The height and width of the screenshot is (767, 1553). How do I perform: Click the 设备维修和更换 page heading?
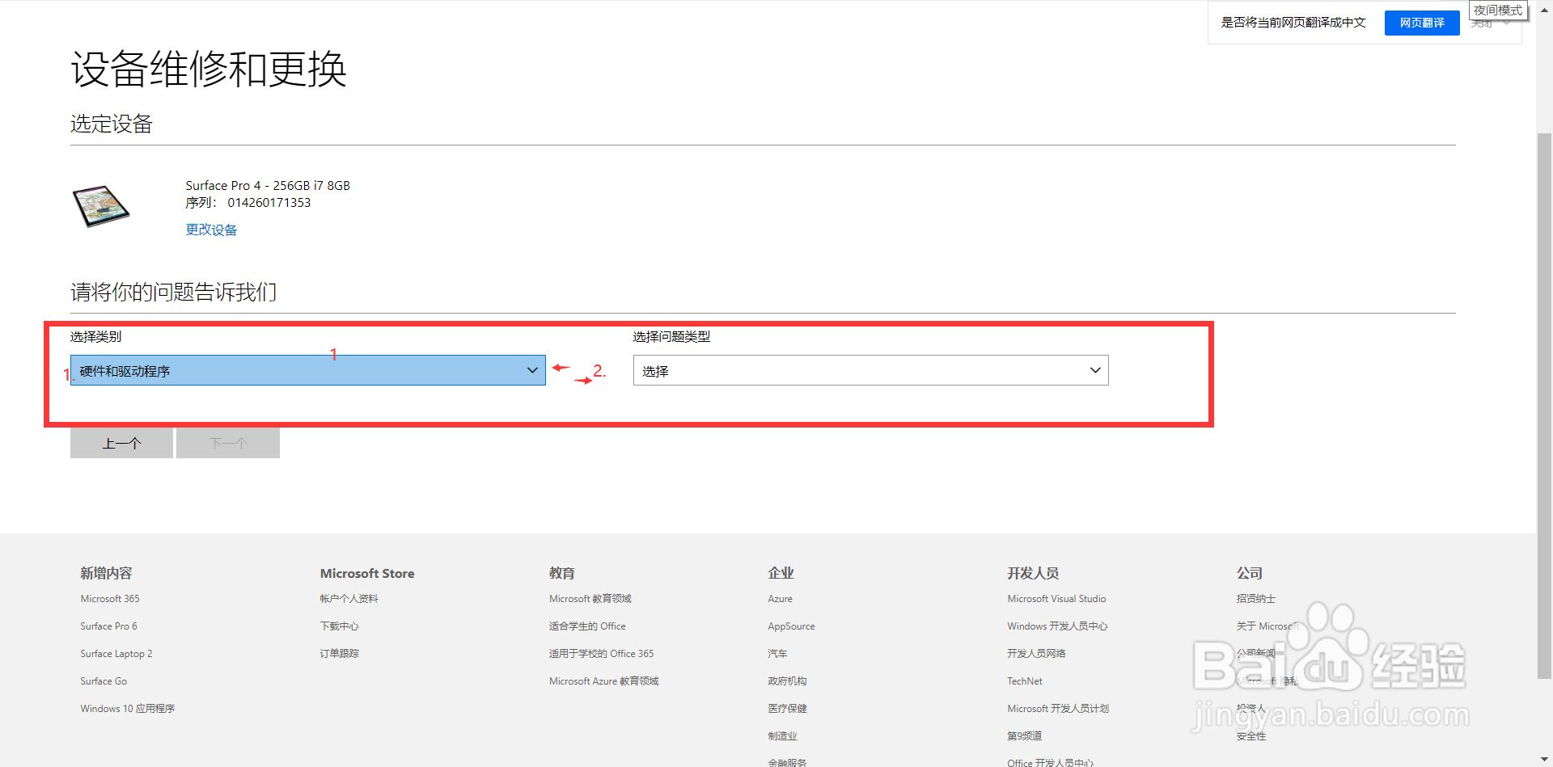click(x=209, y=69)
